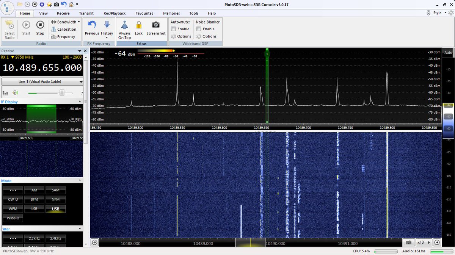This screenshot has height=255, width=455.
Task: Click the blue plus icon in quick access toolbar
Action: click(x=42, y=4)
